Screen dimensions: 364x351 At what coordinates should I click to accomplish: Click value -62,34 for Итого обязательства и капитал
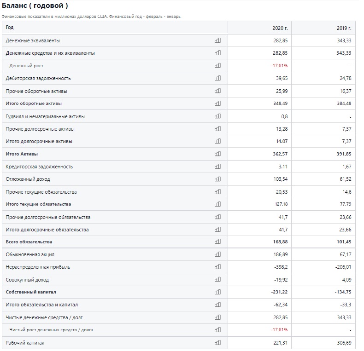click(281, 305)
